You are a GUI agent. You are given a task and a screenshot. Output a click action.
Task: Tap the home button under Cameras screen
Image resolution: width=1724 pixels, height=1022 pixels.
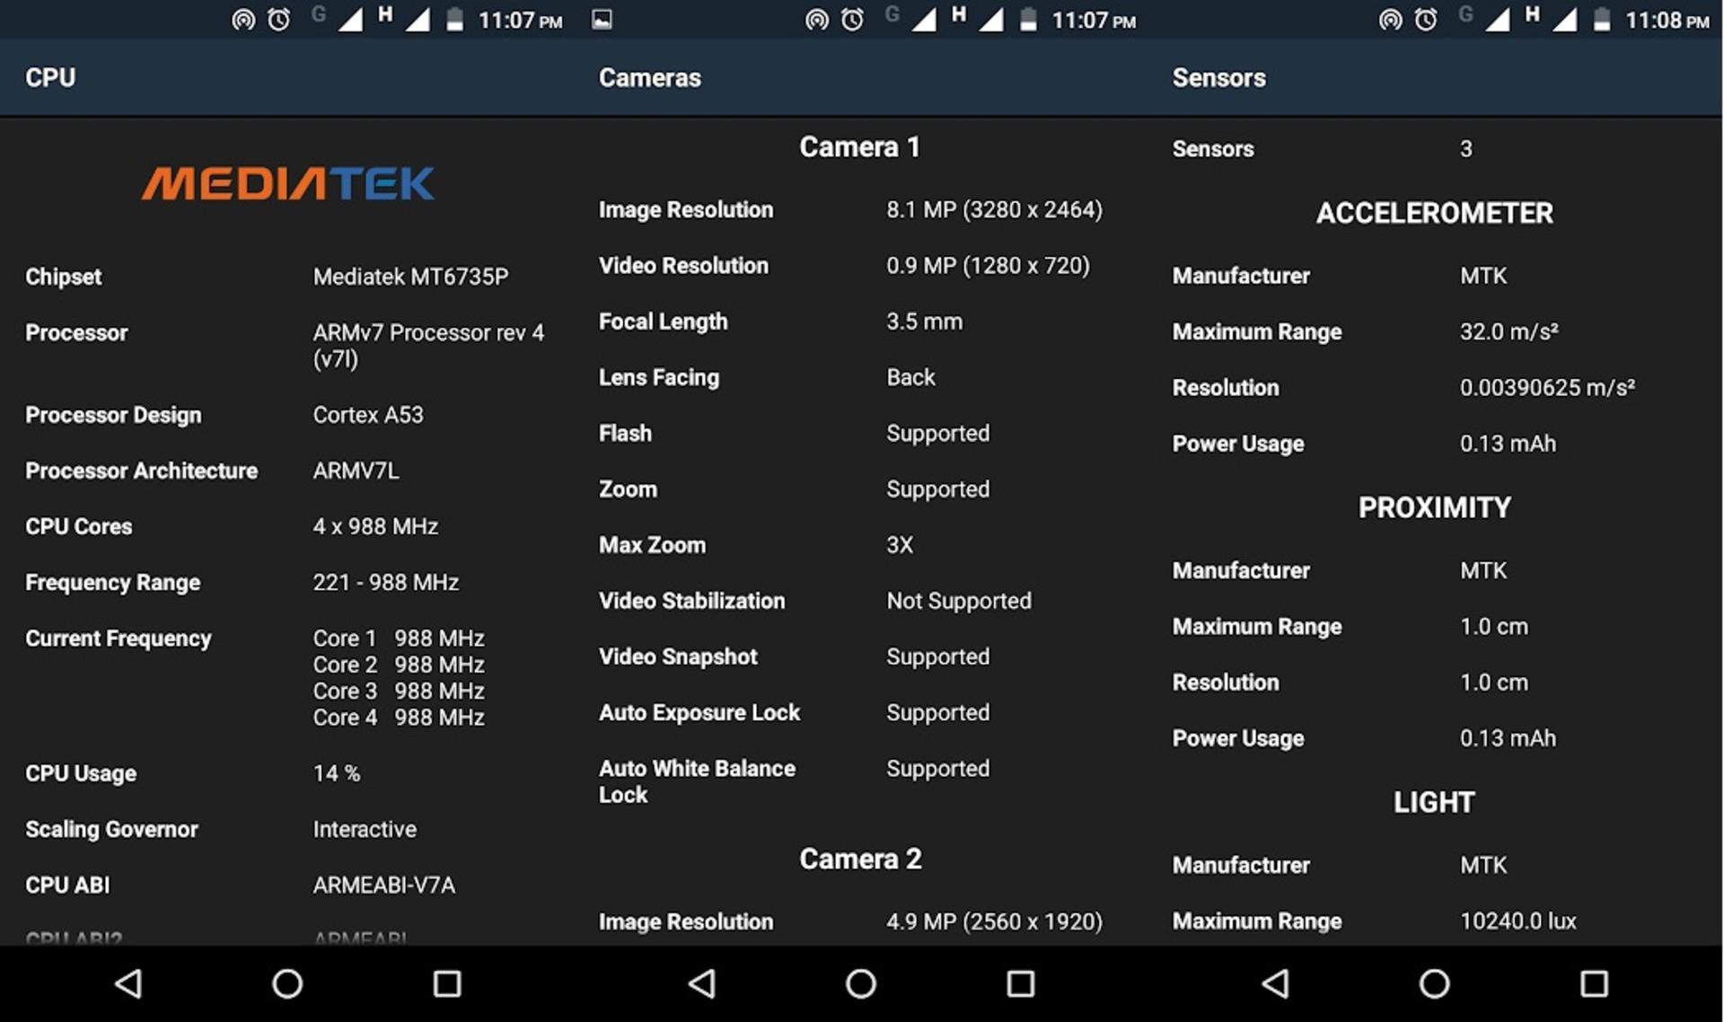coord(861,983)
